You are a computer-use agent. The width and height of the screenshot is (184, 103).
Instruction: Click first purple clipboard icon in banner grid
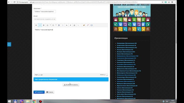(x=125, y=24)
